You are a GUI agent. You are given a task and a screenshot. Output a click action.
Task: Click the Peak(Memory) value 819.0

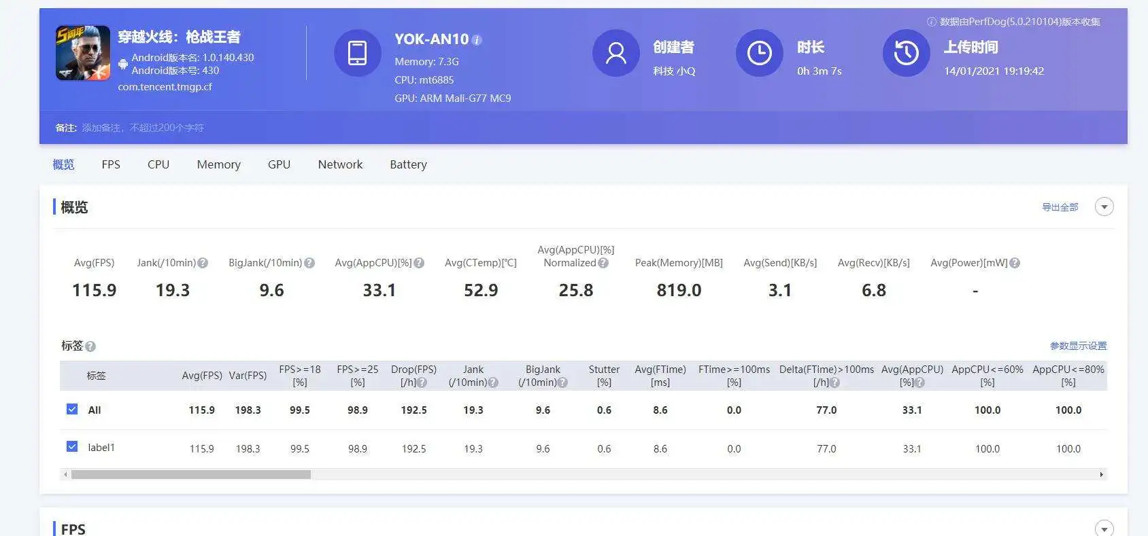tap(679, 290)
